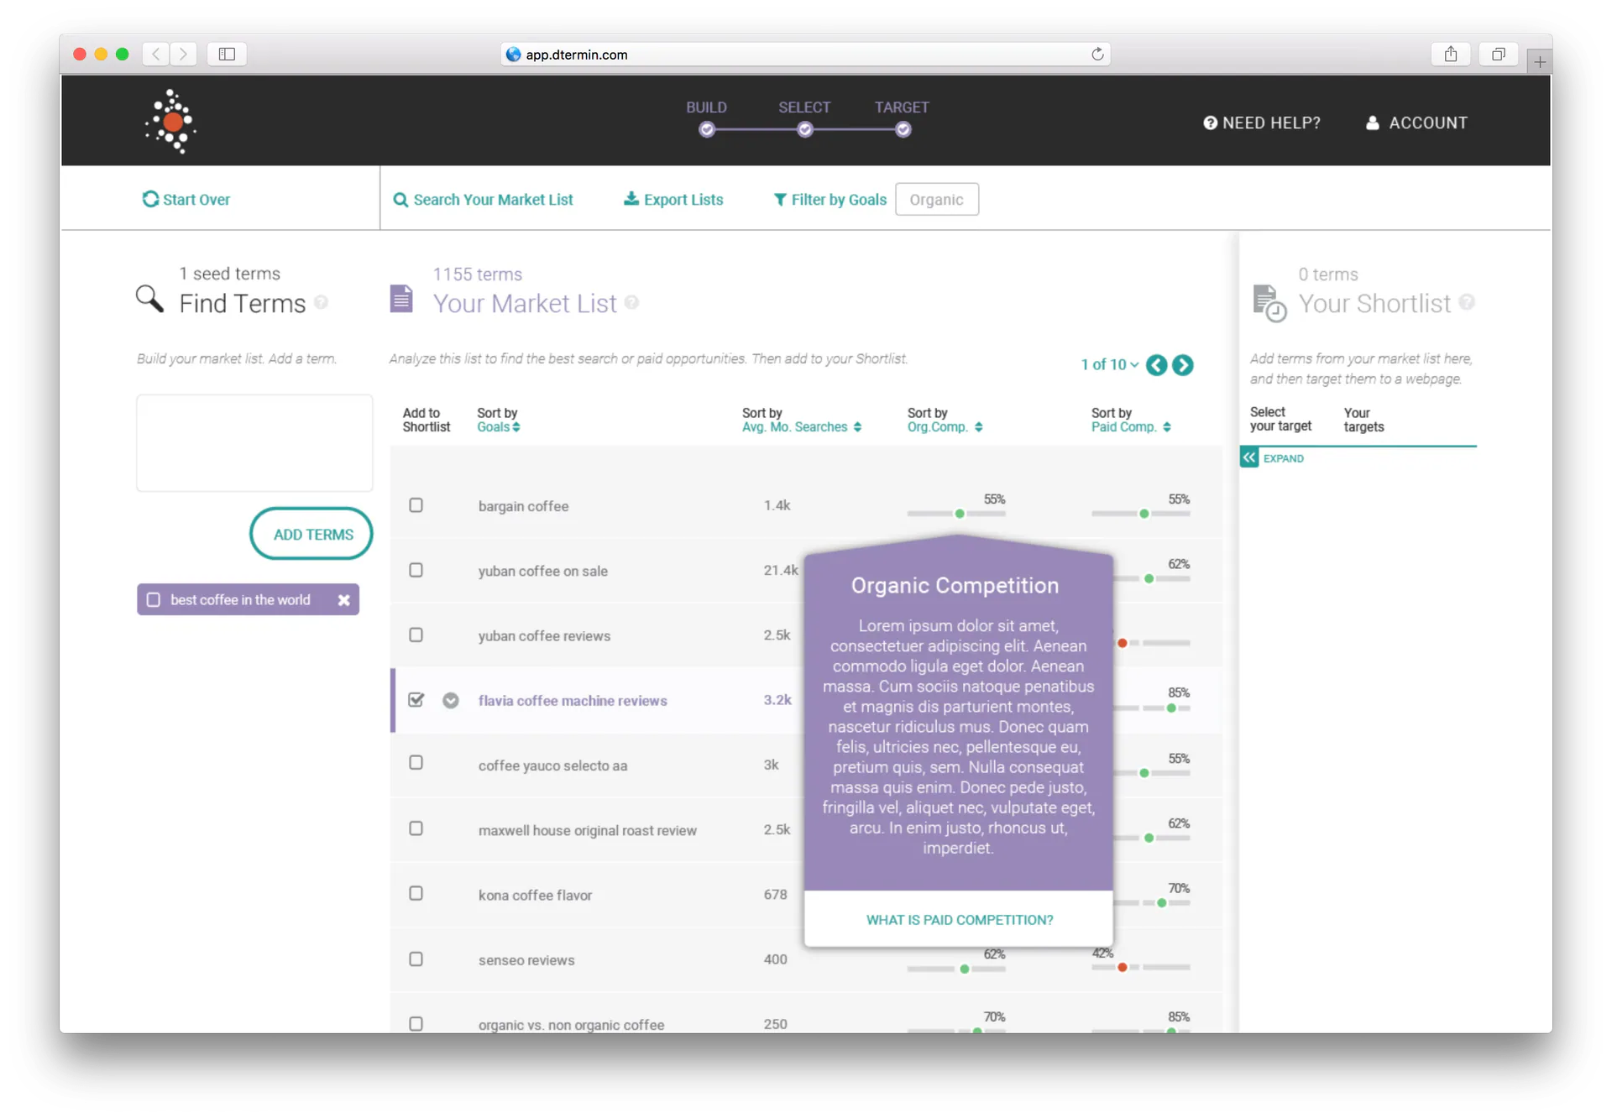Sort market list by Goals
Image resolution: width=1612 pixels, height=1118 pixels.
click(499, 427)
